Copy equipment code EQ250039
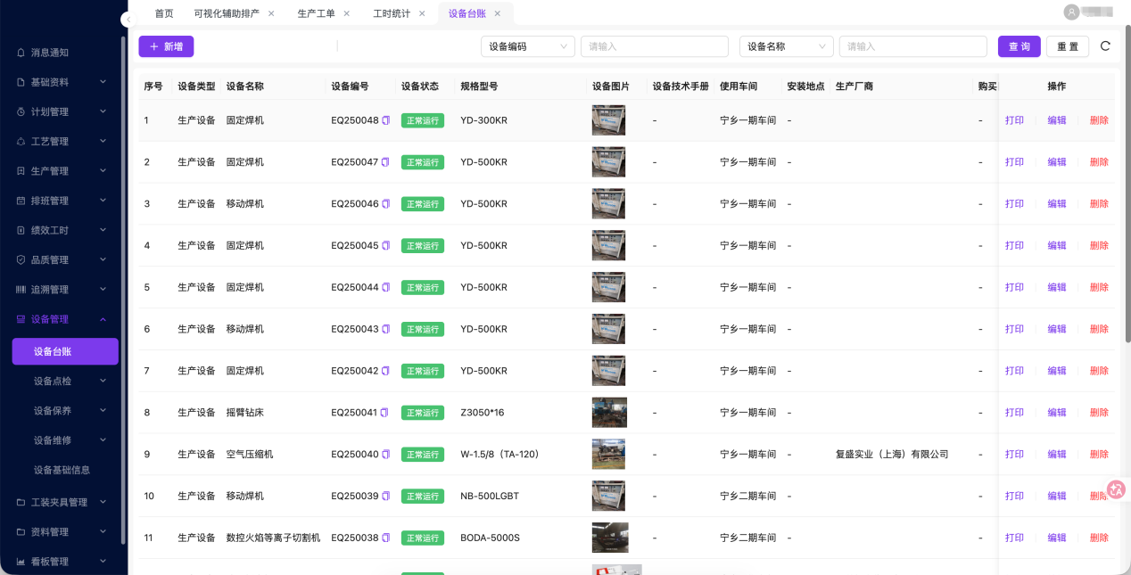Viewport: 1131px width, 575px height. 386,496
